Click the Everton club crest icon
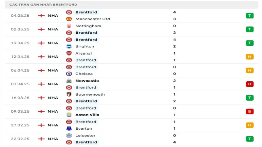Screen dimensions: 262x147 69,129
